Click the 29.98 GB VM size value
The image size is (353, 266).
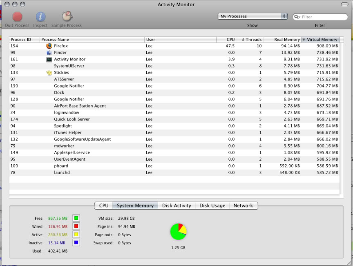126,219
